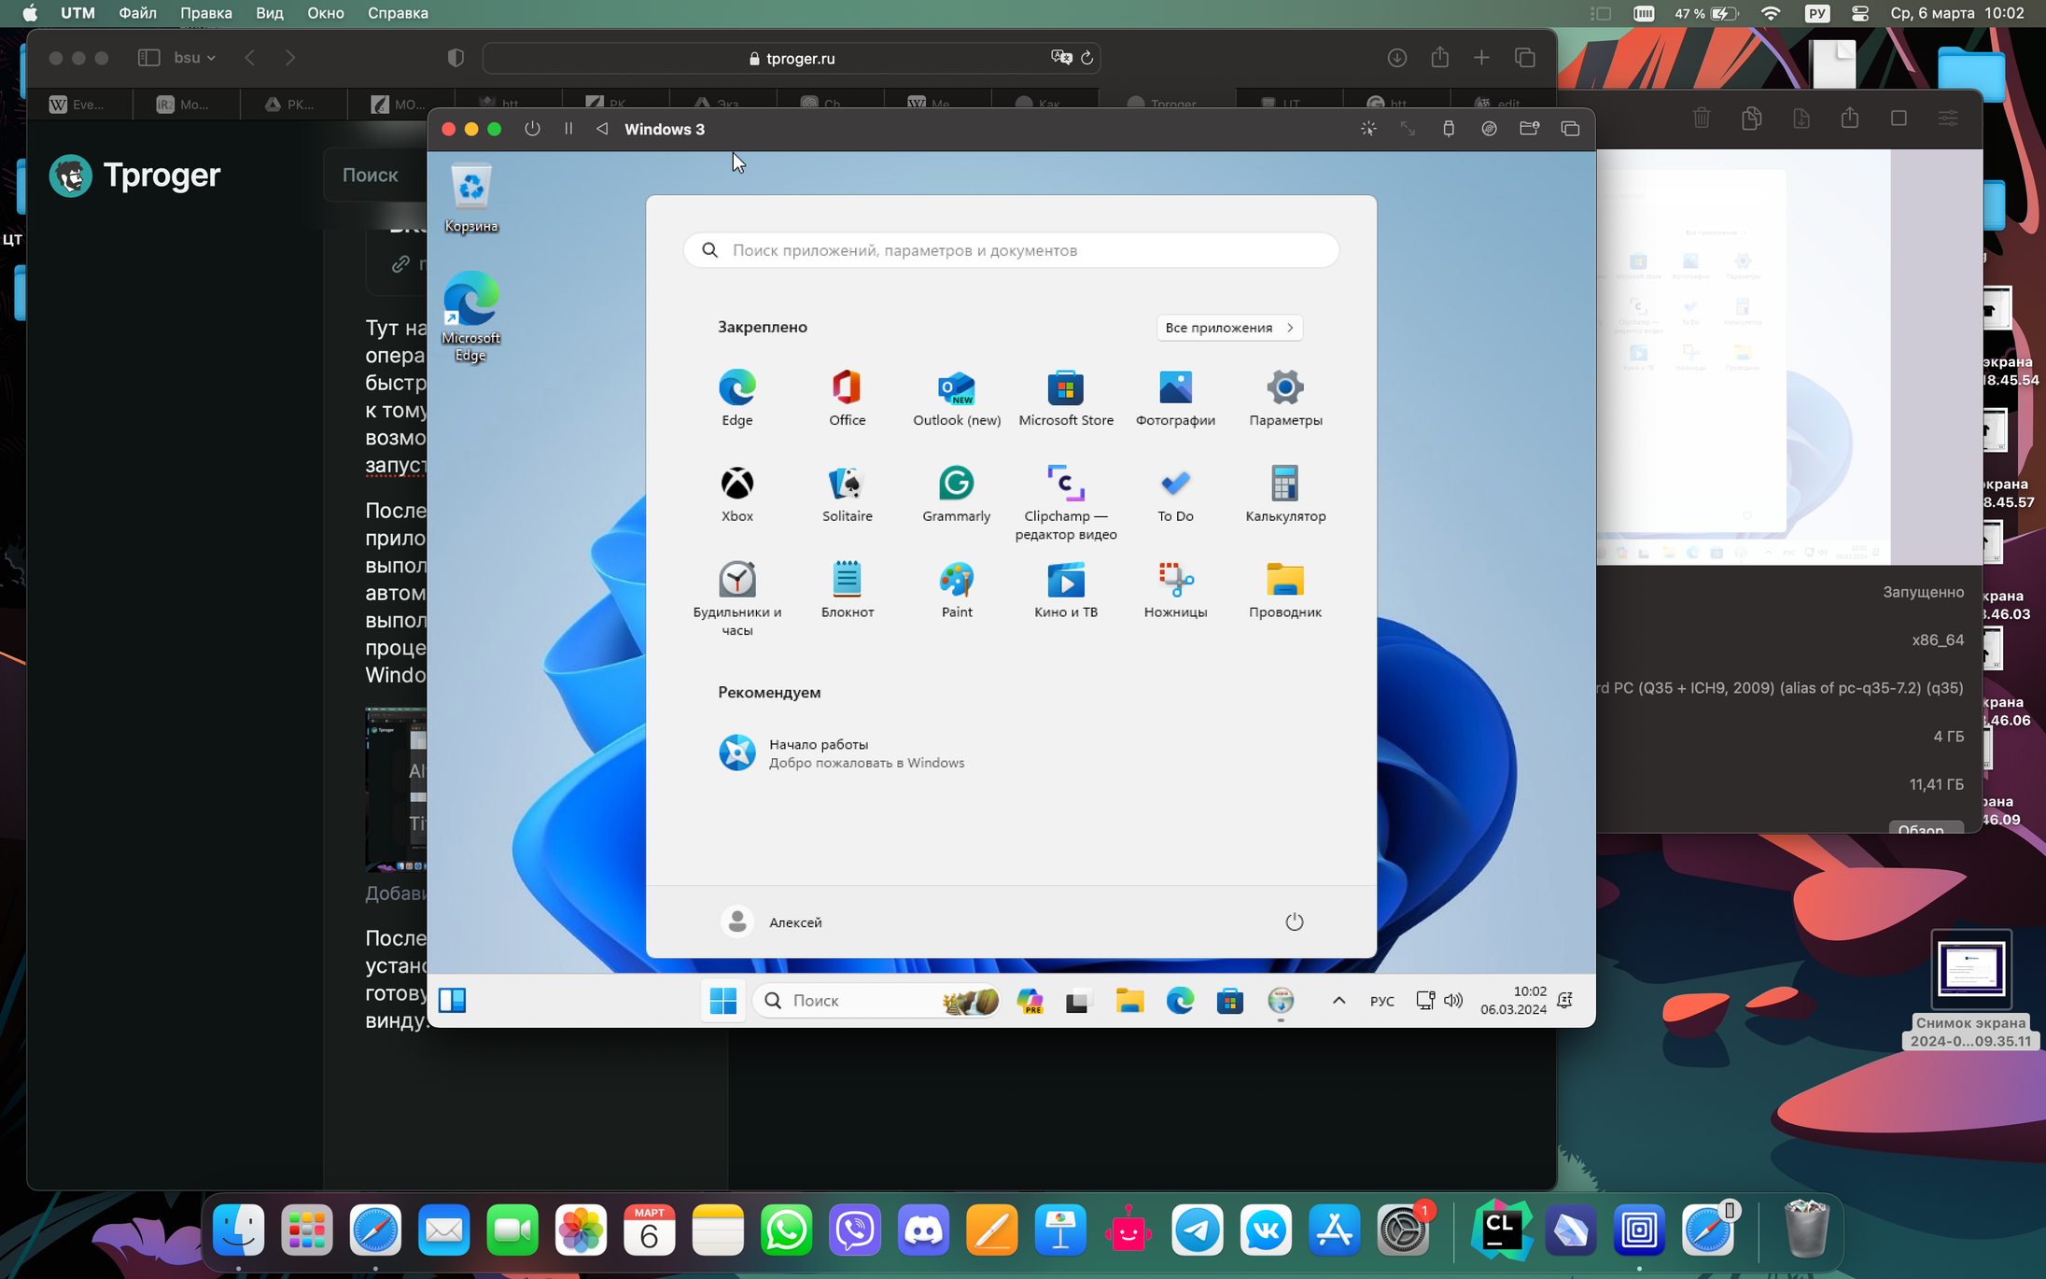Viewport: 2046px width, 1279px height.
Task: Open Фотографии app in Start menu
Action: 1175,398
